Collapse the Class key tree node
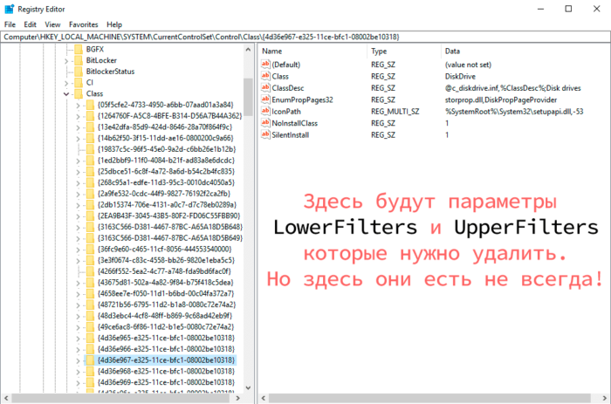Viewport: 611px width, 404px height. coord(66,94)
